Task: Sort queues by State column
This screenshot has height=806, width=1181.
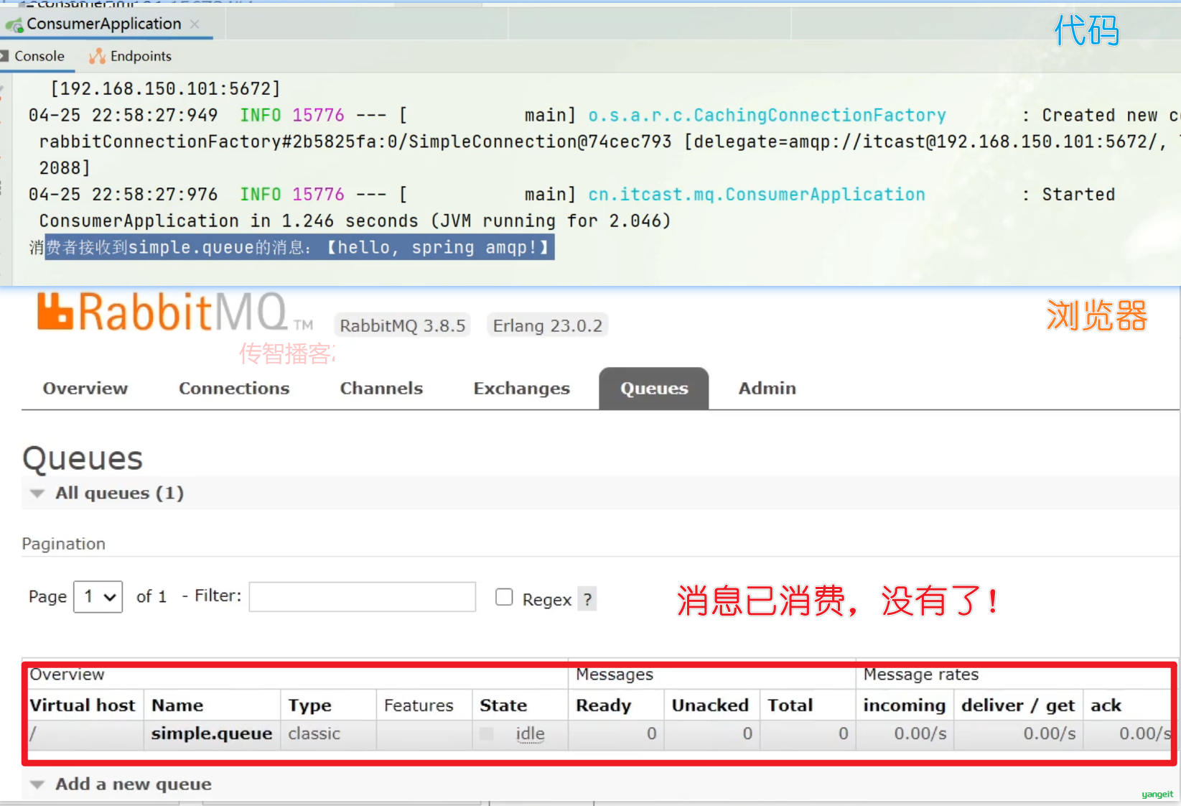Action: click(503, 705)
